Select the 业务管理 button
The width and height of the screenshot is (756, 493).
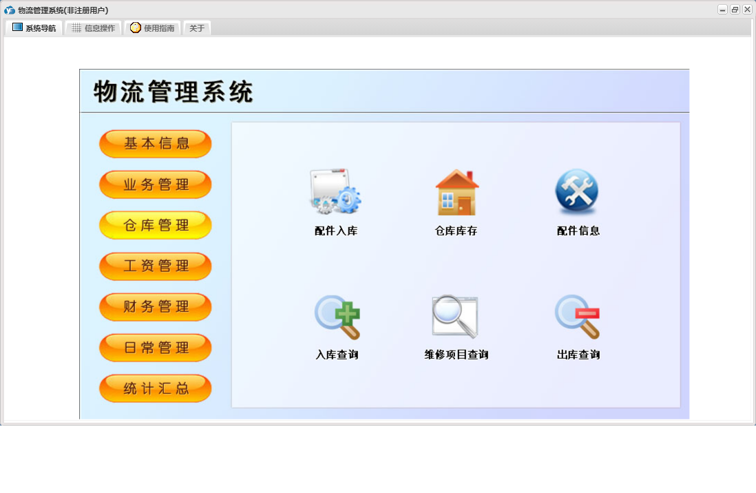155,185
